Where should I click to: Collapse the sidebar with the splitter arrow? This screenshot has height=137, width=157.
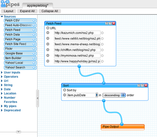tap(37, 98)
